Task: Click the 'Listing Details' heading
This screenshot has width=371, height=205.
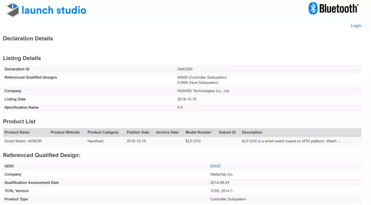Action: 22,58
